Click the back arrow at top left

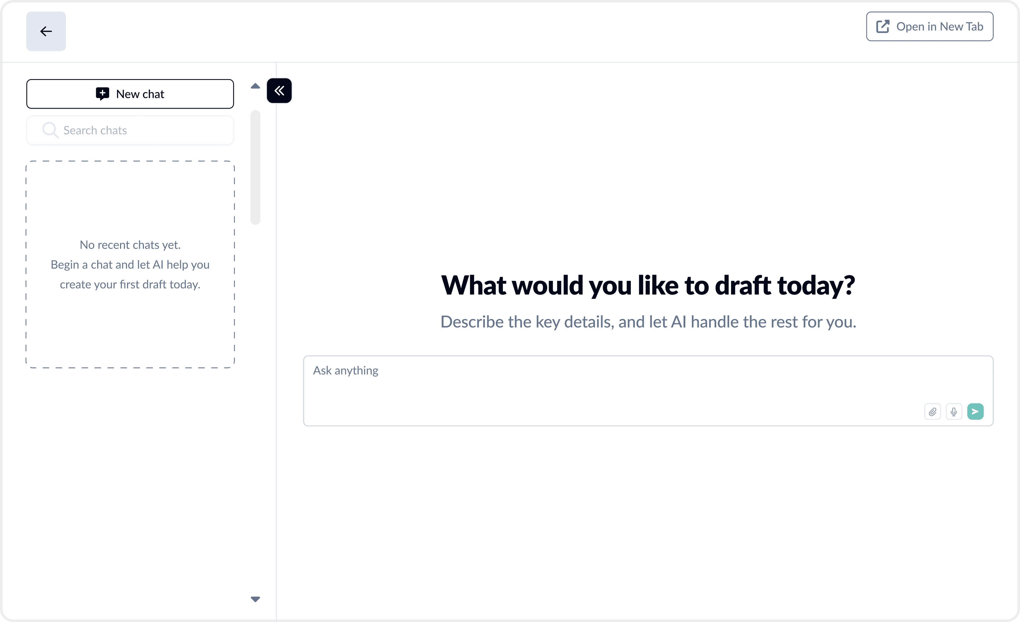click(46, 31)
